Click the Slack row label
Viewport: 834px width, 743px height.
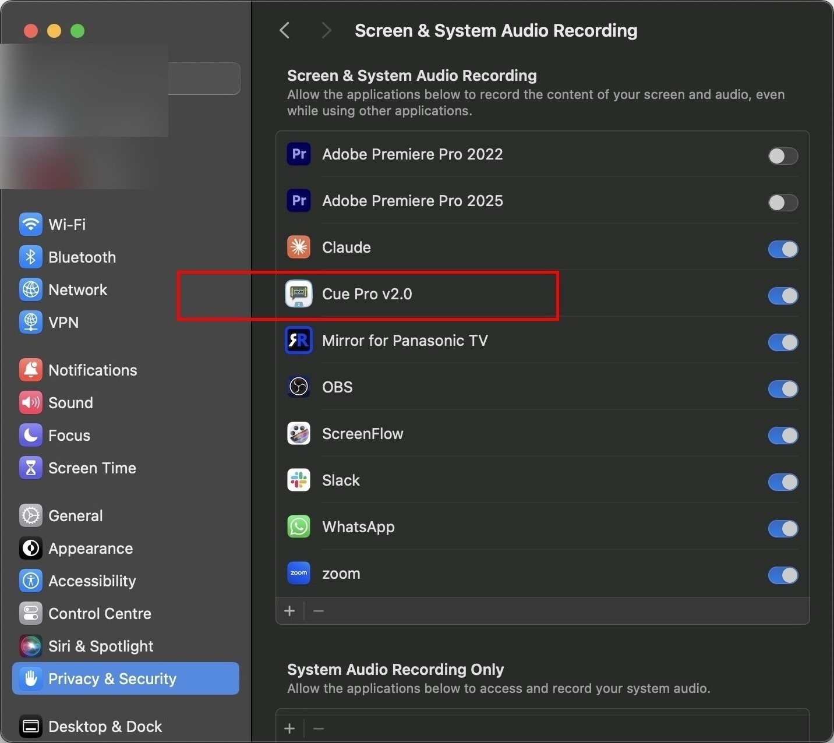[341, 480]
